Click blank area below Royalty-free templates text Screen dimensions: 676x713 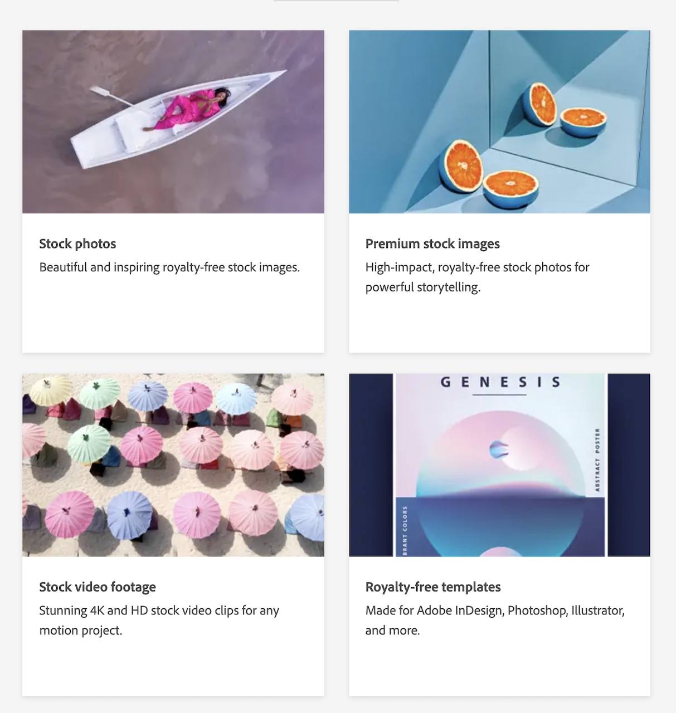tap(499, 667)
